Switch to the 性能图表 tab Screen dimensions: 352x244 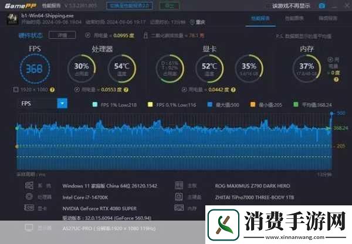(293, 19)
